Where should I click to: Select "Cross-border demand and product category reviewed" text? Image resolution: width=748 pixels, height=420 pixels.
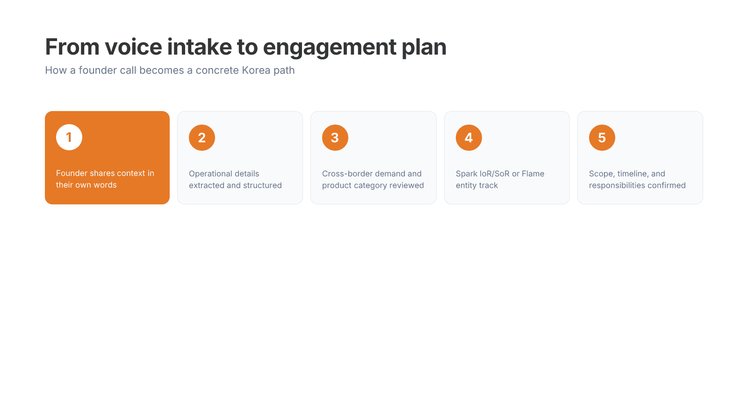pyautogui.click(x=373, y=180)
